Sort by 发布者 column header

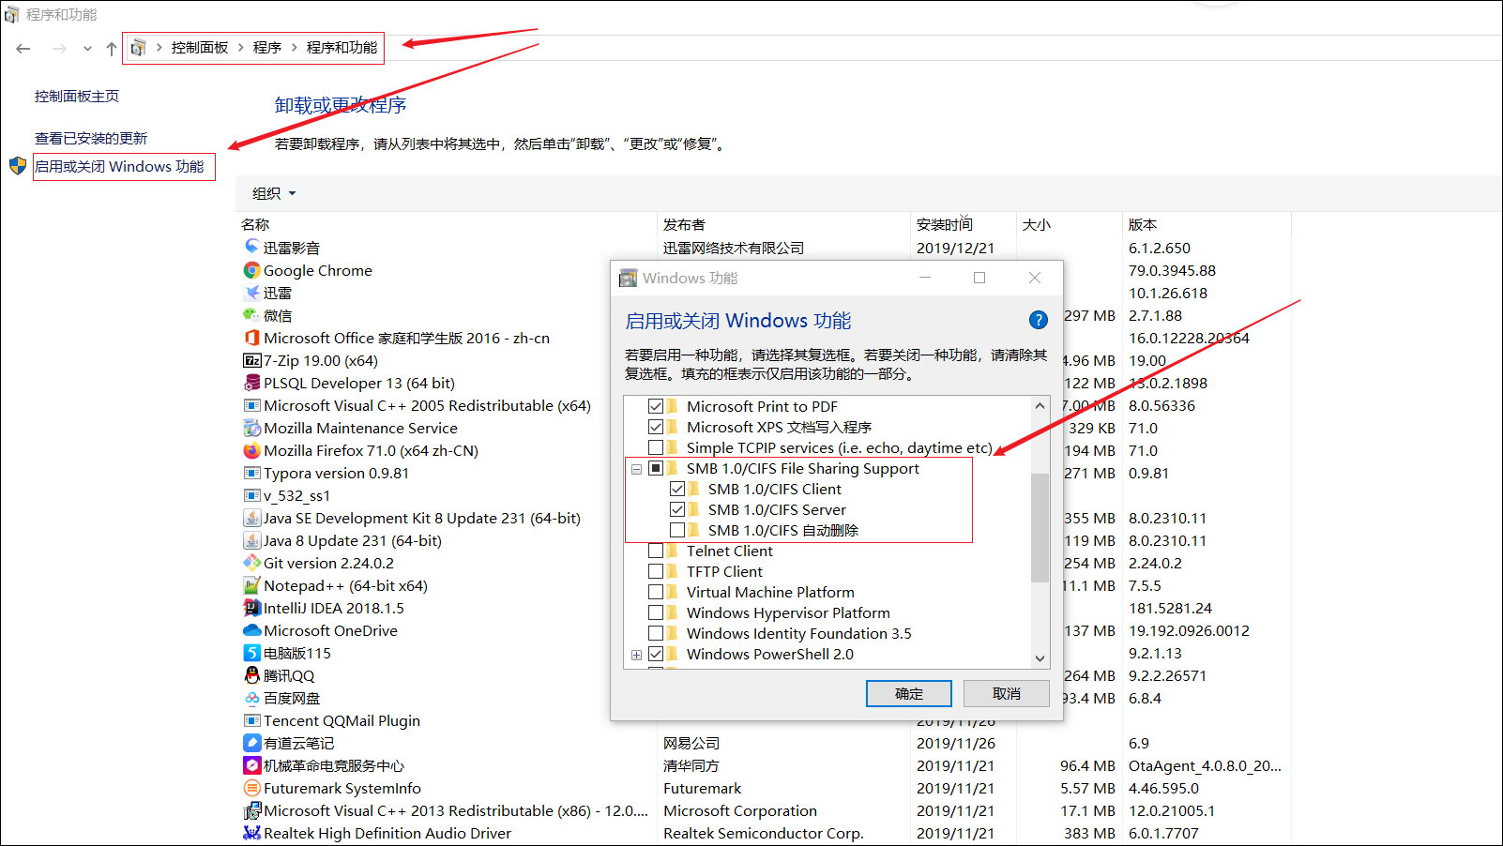click(684, 225)
